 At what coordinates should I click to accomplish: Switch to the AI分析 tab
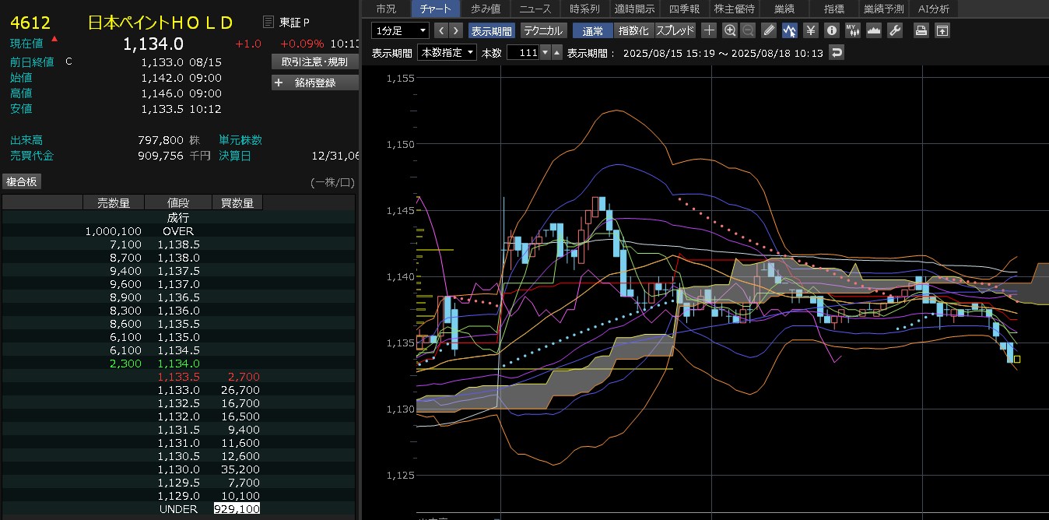point(934,9)
